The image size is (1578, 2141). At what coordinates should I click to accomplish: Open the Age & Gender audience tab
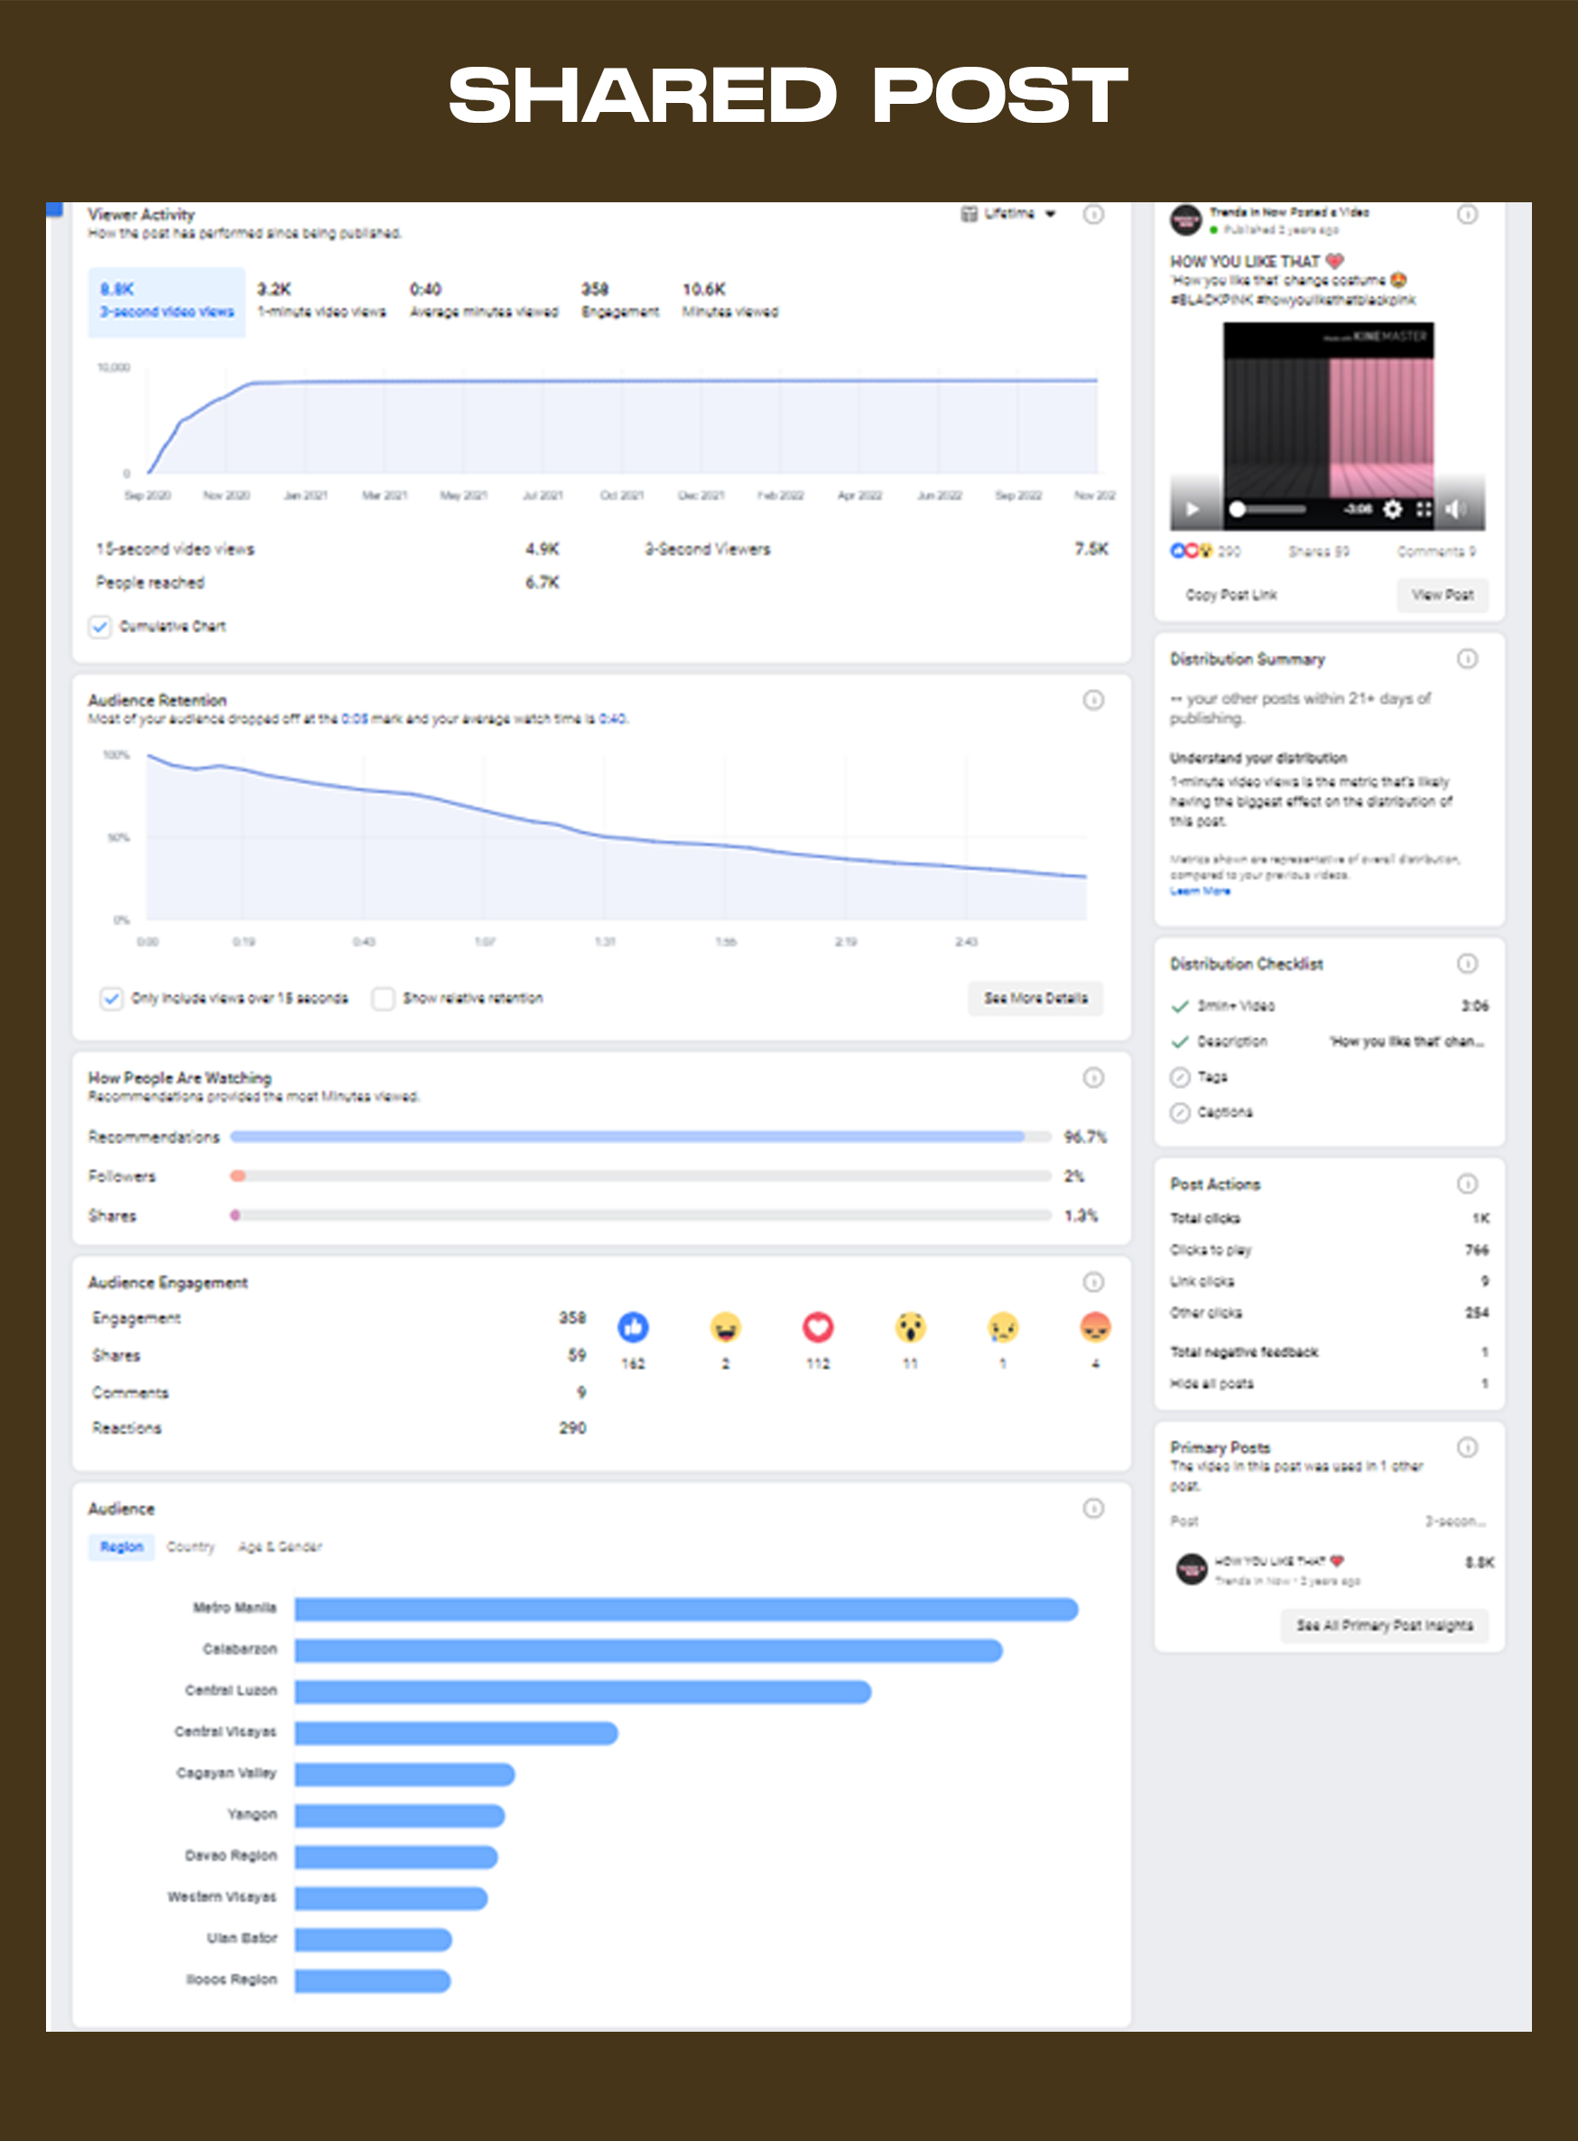tap(280, 1547)
